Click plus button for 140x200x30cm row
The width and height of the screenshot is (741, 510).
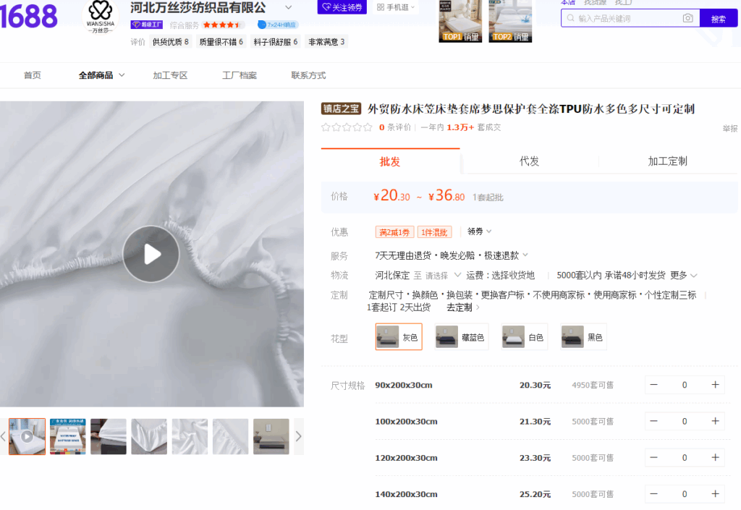pyautogui.click(x=715, y=494)
